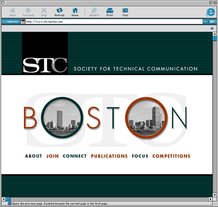Click the Internet Explorer logo
218x207 pixels.
(211, 12)
